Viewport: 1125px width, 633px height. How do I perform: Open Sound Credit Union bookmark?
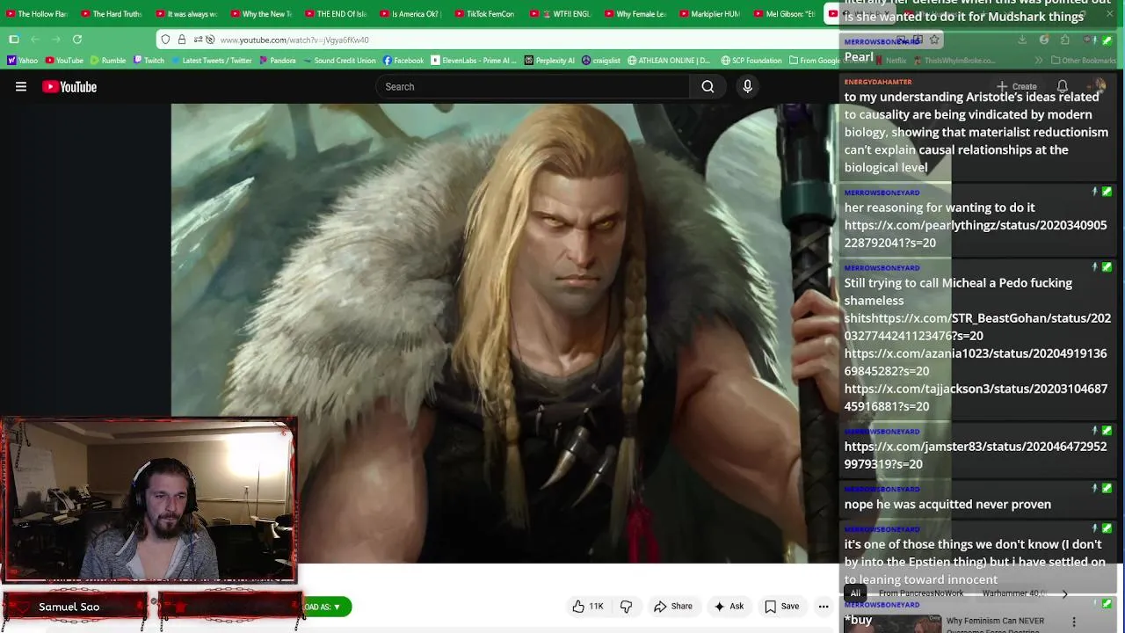(x=339, y=61)
